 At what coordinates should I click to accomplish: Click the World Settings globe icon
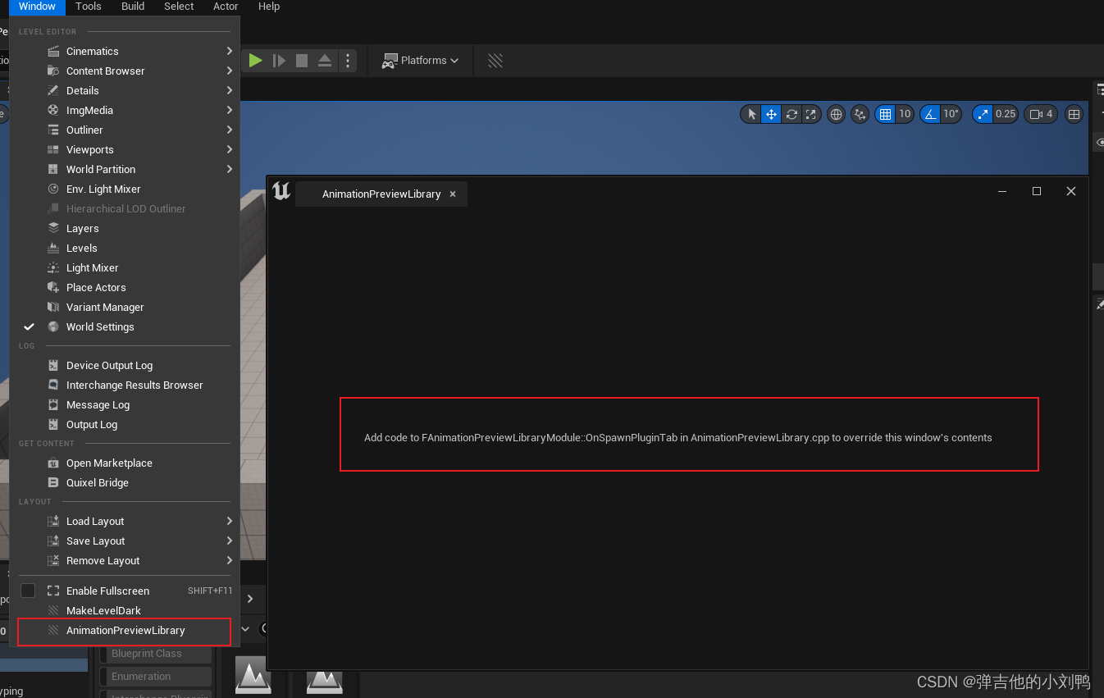(x=53, y=326)
